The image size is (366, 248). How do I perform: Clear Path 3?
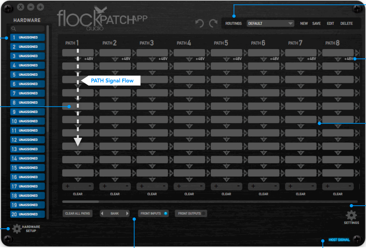point(152,194)
